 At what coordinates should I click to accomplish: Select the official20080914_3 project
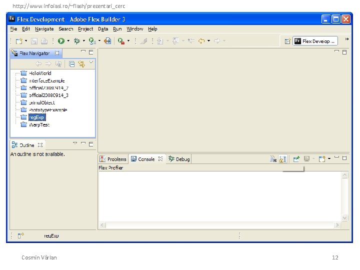(48, 95)
